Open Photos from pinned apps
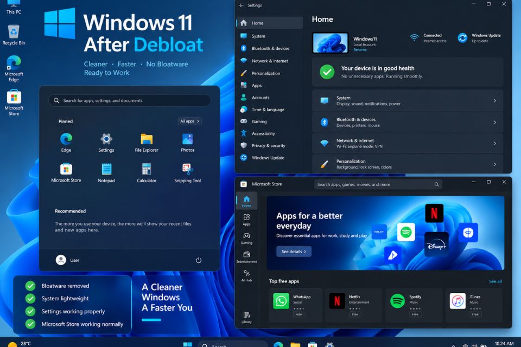The image size is (521, 347). click(x=187, y=143)
